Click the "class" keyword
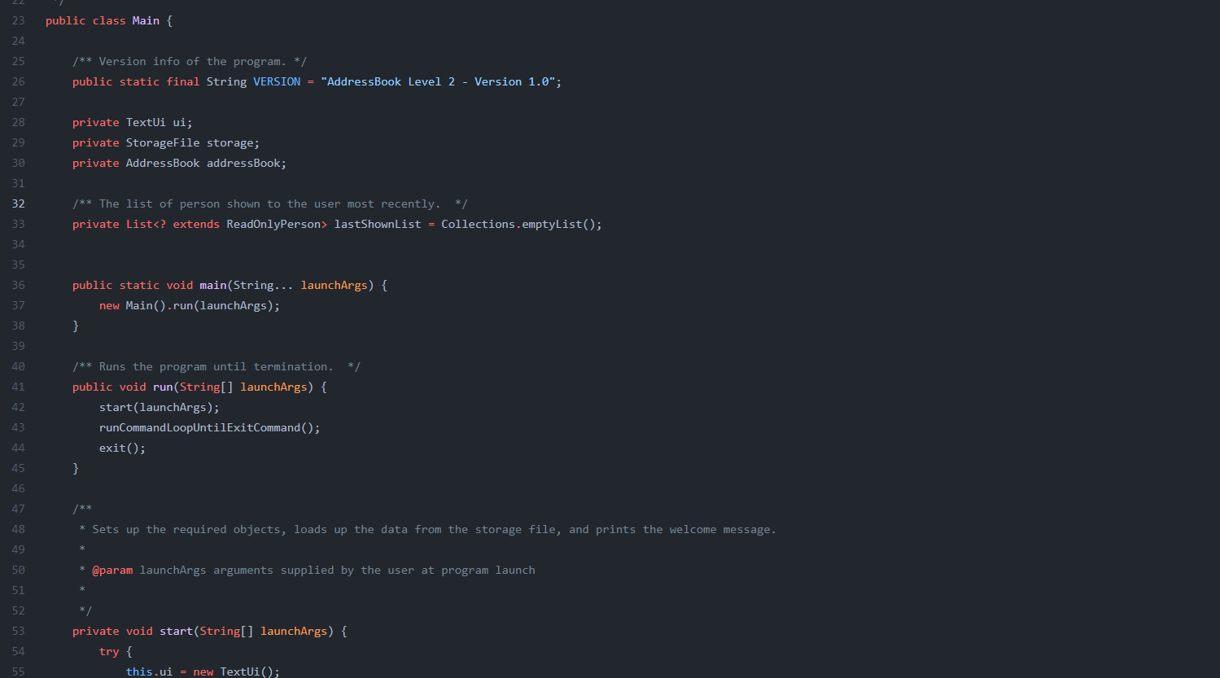The image size is (1220, 678). tap(109, 20)
